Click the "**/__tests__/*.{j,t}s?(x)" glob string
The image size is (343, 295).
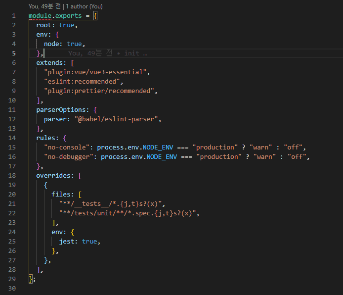pyautogui.click(x=111, y=204)
